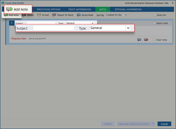Click the Delete note toolbar icon
This screenshot has width=176, height=129.
click(x=24, y=15)
